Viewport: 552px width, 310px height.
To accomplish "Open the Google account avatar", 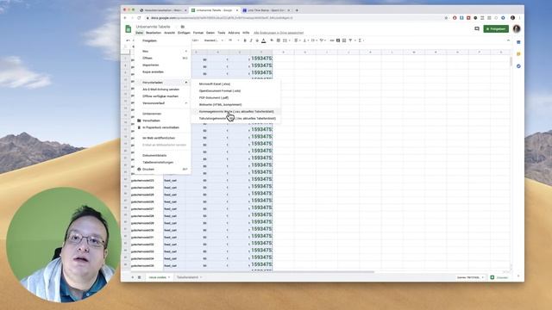I will pos(517,28).
